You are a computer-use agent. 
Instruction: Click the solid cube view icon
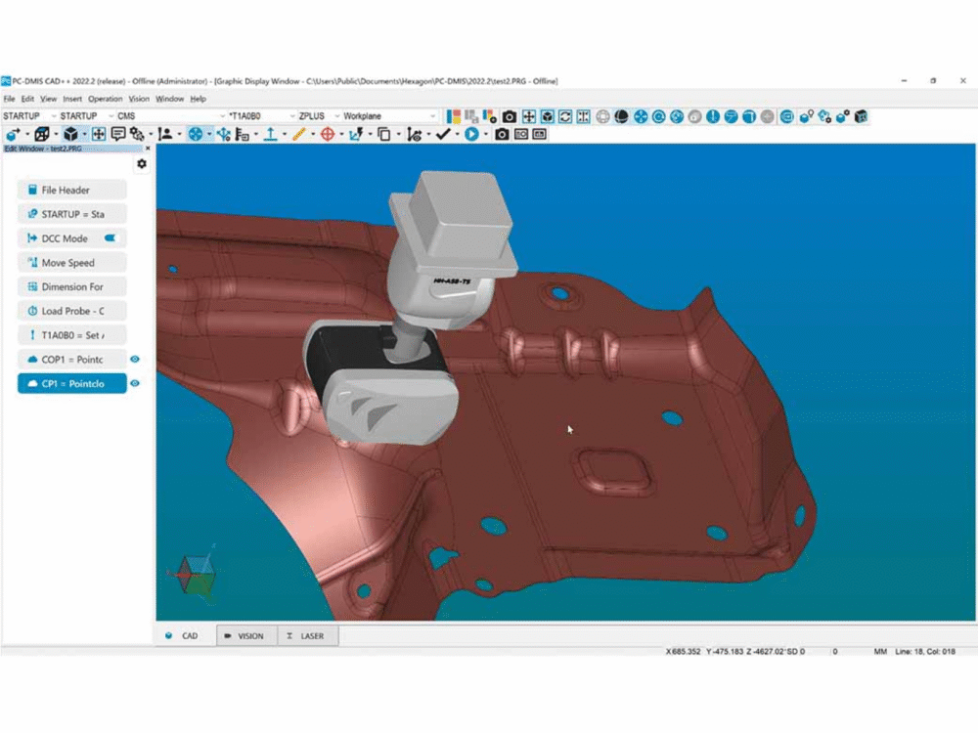[x=70, y=134]
